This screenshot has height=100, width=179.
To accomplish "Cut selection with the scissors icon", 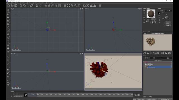I will point(21,6).
